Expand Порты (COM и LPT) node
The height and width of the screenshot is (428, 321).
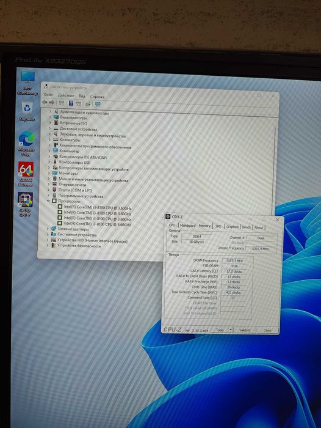pos(48,190)
